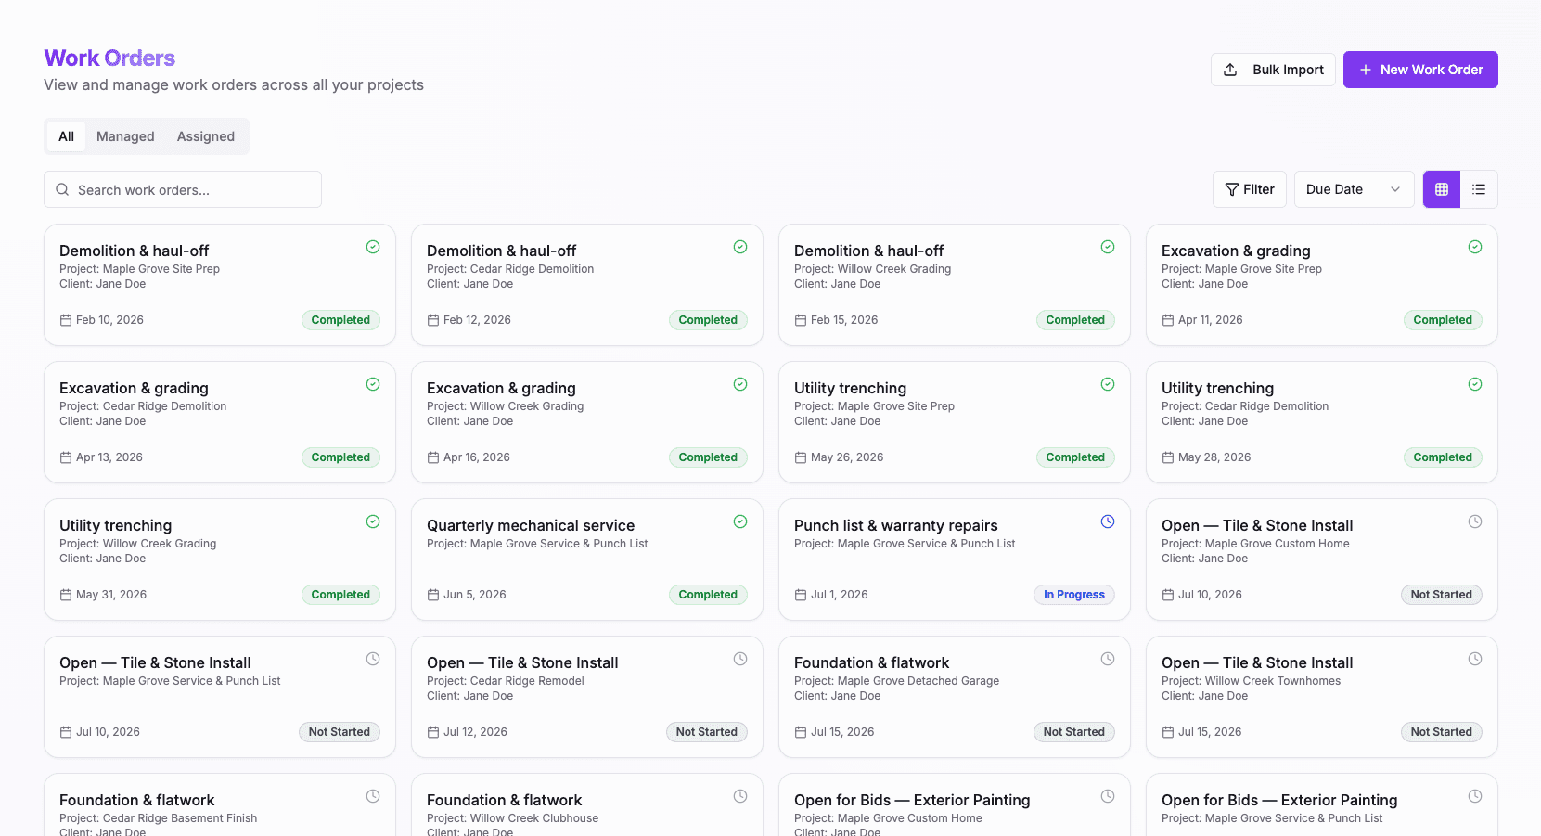Click the Feb 15, 2026 due date
This screenshot has height=836, width=1541.
(x=844, y=320)
